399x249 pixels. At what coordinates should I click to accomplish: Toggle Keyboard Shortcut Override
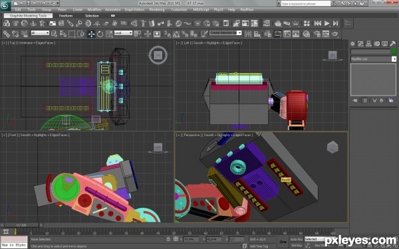[157, 34]
